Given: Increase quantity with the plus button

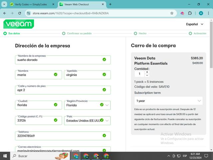Looking at the screenshot, I should click(147, 72).
